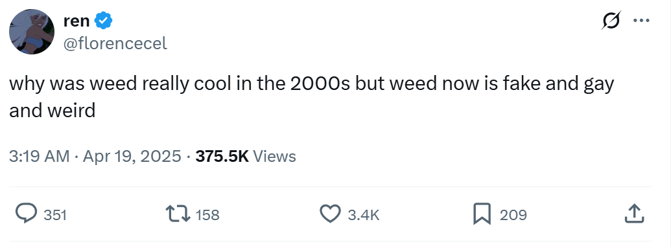Select the tweet text body
This screenshot has width=671, height=246.
[x=312, y=97]
